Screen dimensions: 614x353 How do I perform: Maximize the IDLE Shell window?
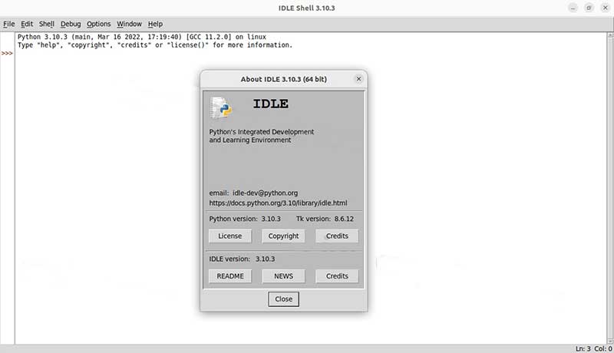(589, 8)
